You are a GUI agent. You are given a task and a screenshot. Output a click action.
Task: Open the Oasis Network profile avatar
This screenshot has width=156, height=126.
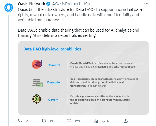9,7
